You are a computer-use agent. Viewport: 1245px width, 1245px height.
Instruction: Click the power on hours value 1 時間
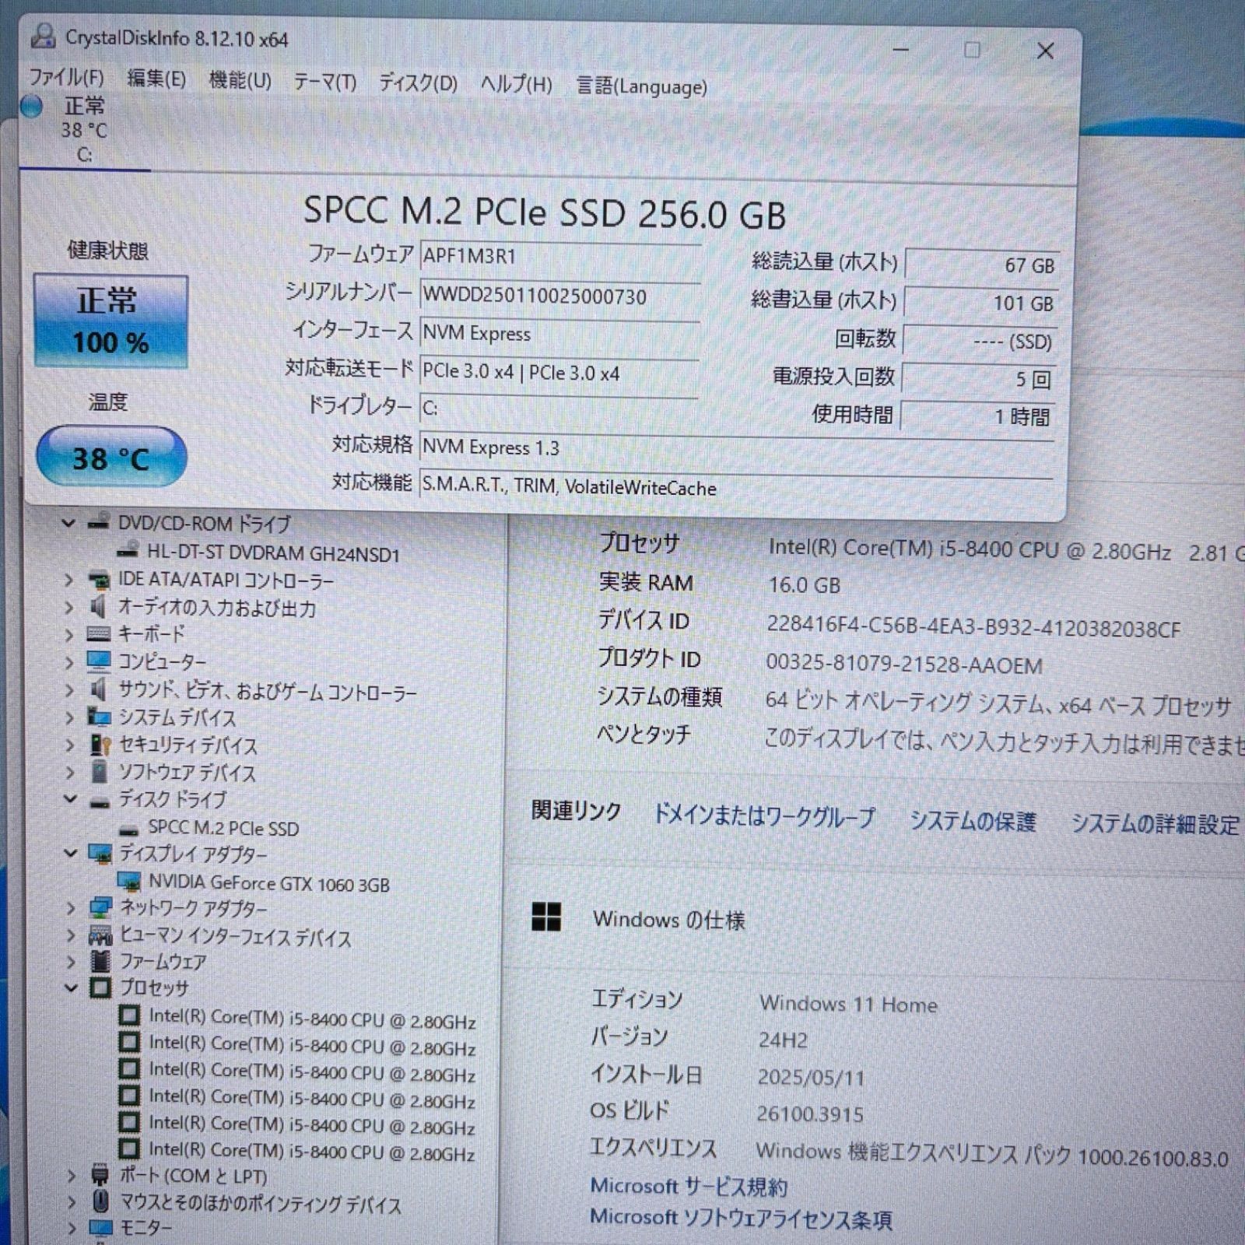click(977, 416)
